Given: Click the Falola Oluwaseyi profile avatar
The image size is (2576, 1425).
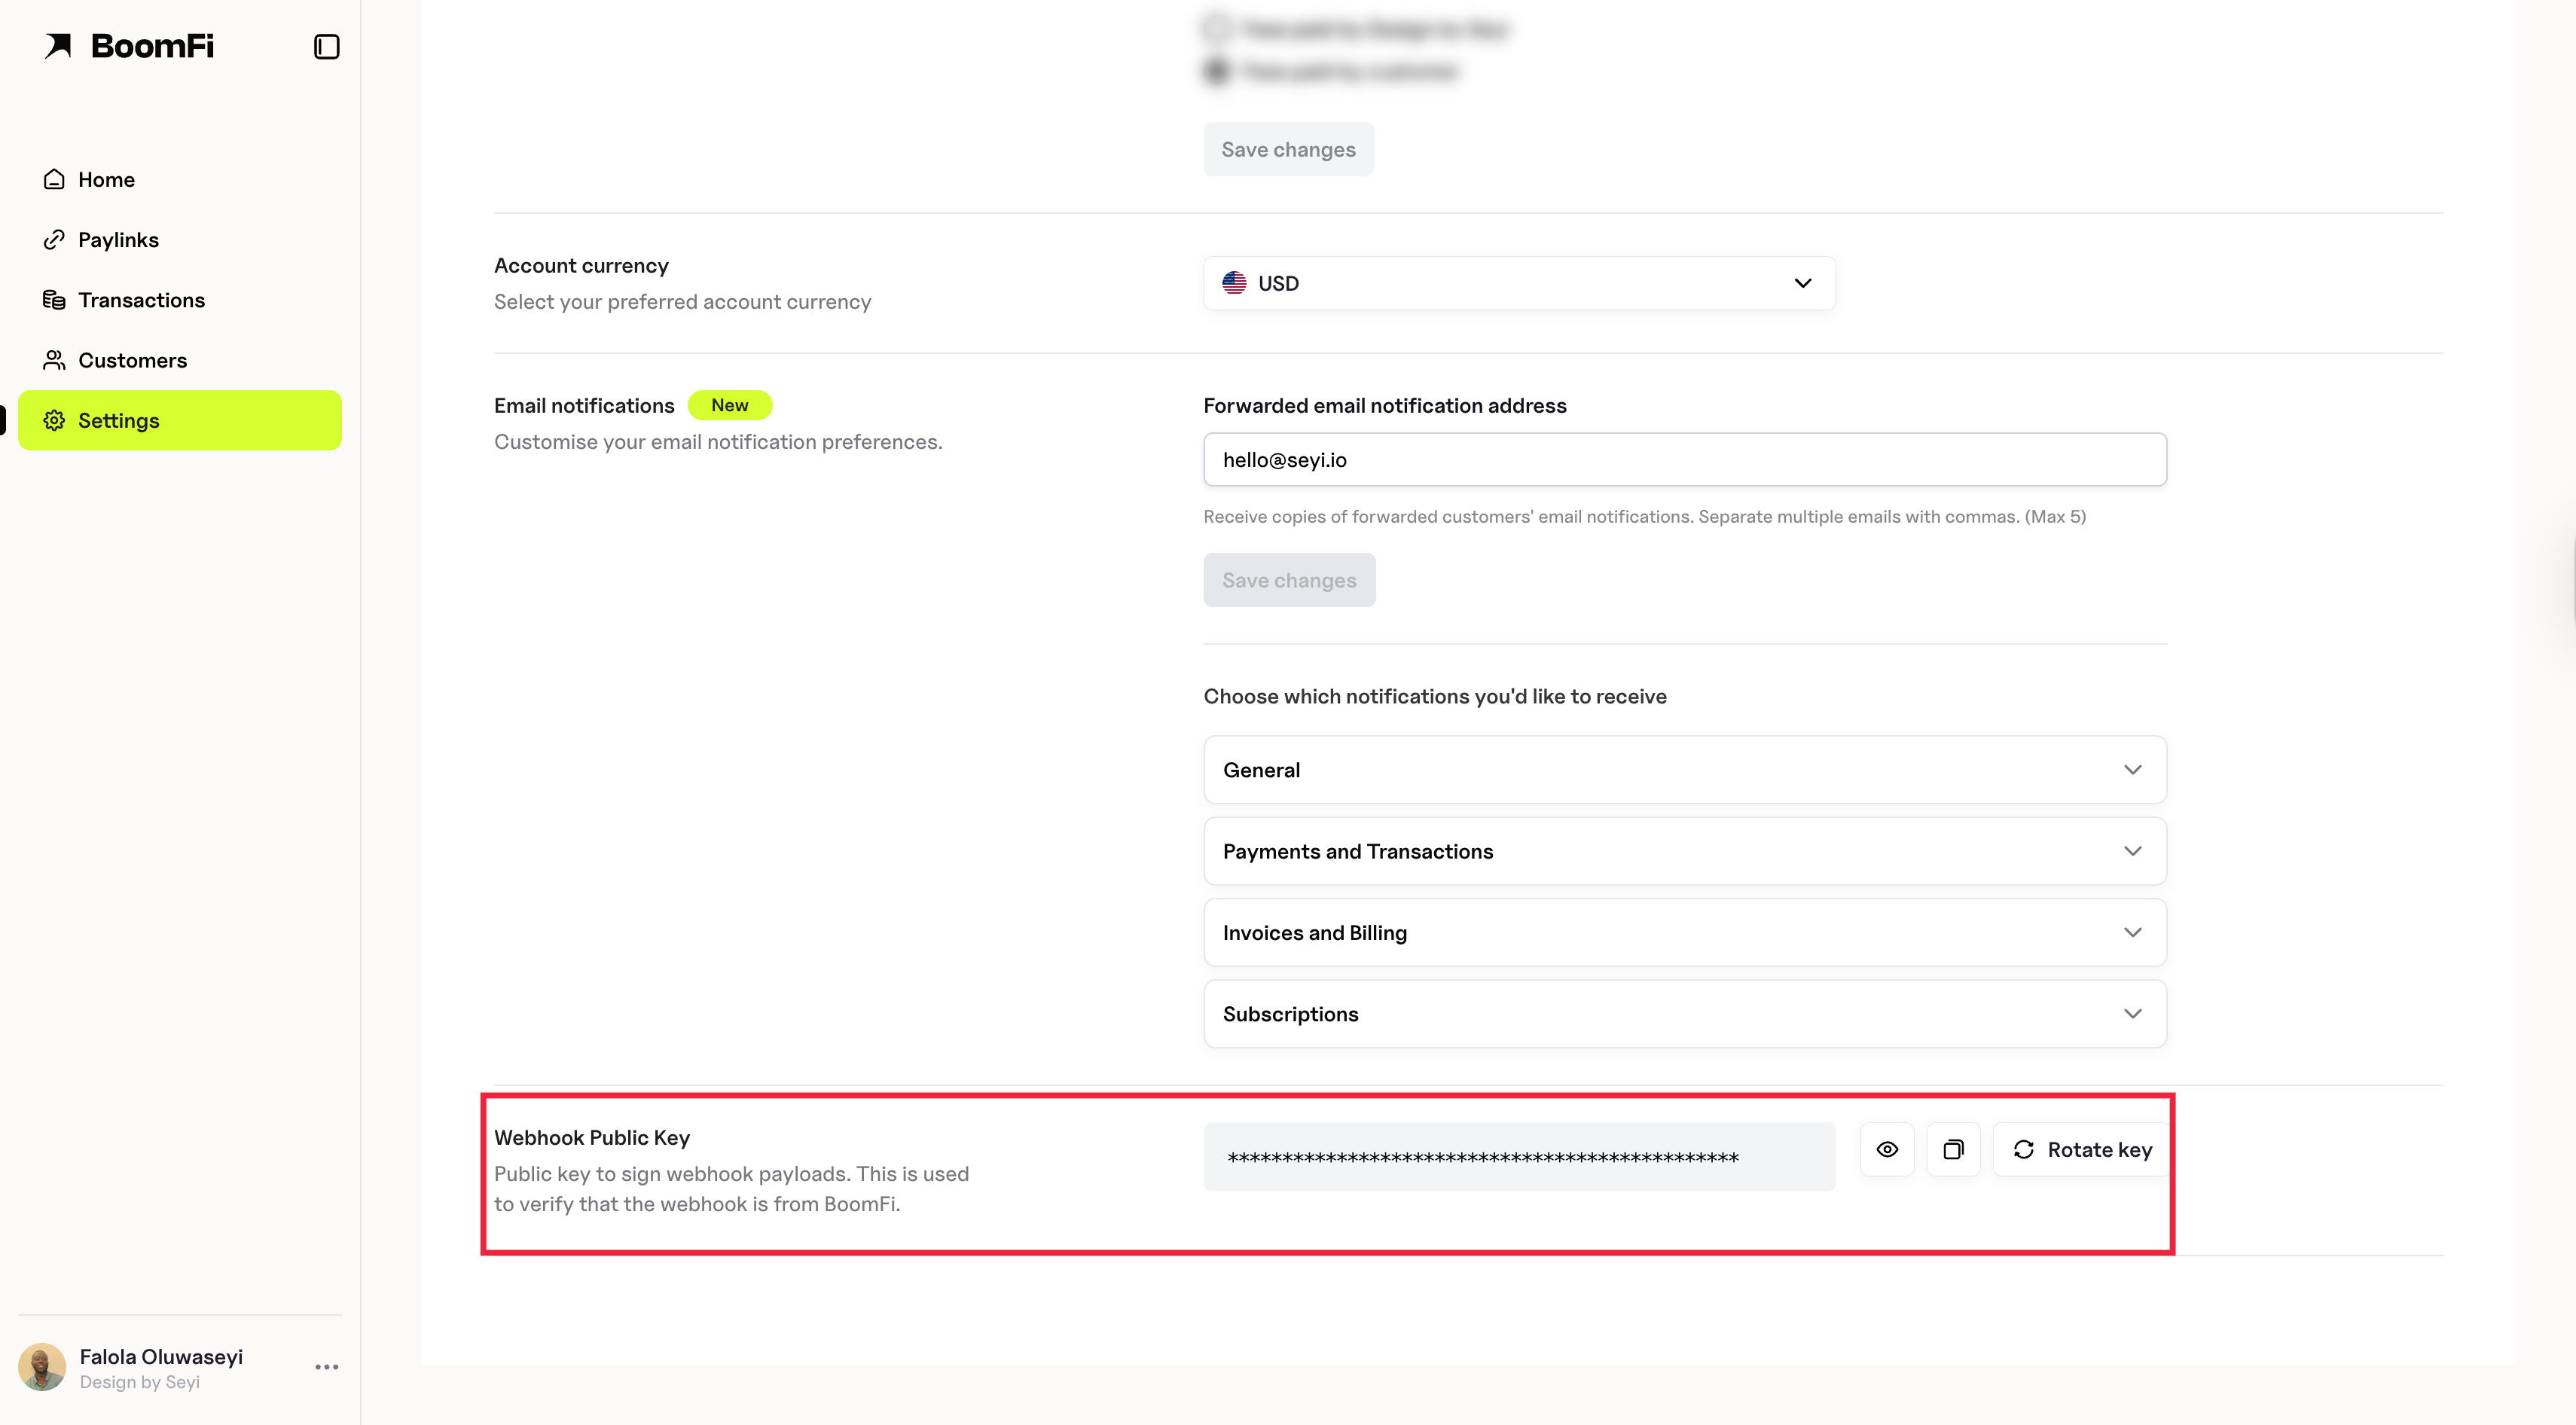Looking at the screenshot, I should [x=42, y=1367].
